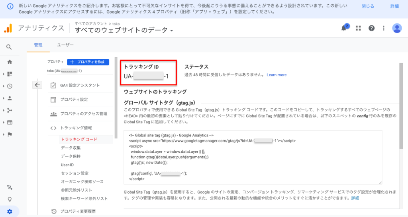Open the Conversions flag icon
Viewport: 408px width, 217px height.
(10, 134)
